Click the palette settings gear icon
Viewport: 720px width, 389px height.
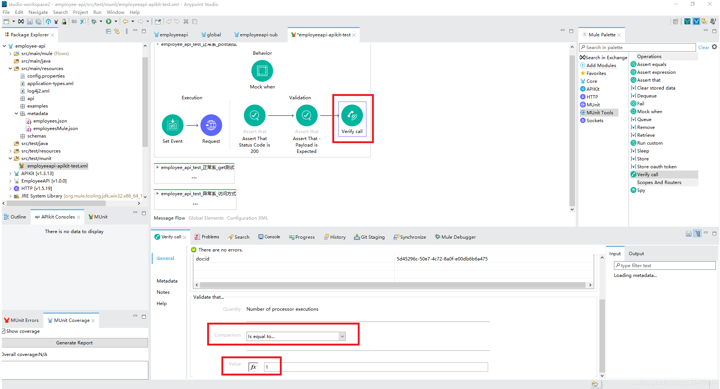[714, 47]
